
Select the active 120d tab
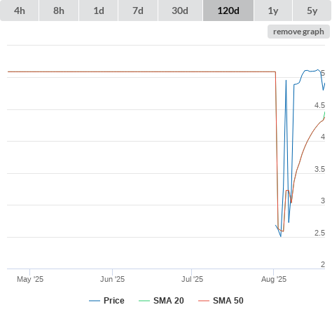point(228,11)
